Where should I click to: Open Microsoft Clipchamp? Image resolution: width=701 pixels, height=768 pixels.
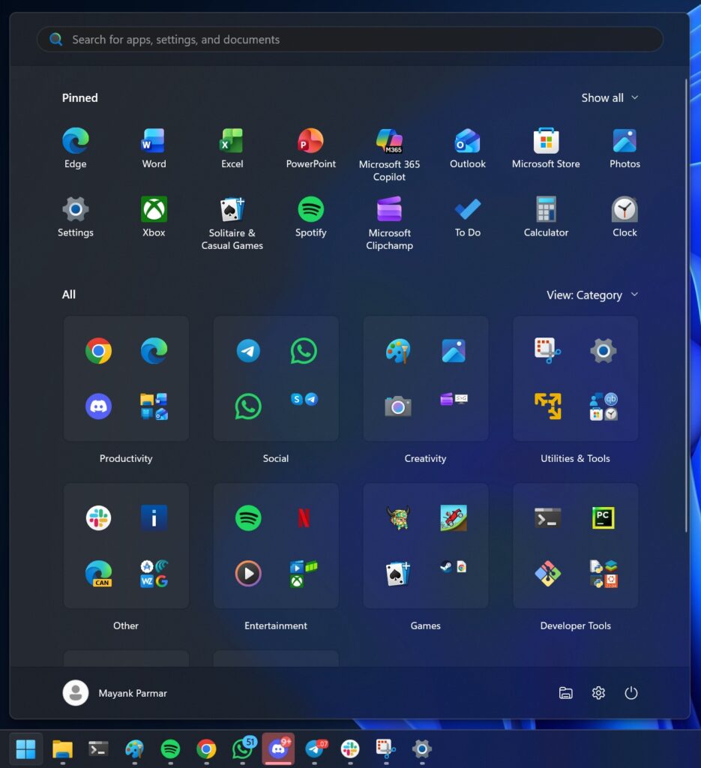point(389,208)
